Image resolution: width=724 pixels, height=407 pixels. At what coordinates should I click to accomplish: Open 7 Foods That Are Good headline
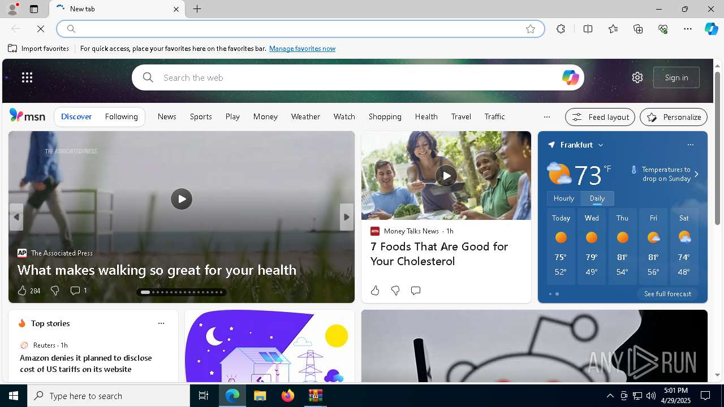(x=439, y=254)
